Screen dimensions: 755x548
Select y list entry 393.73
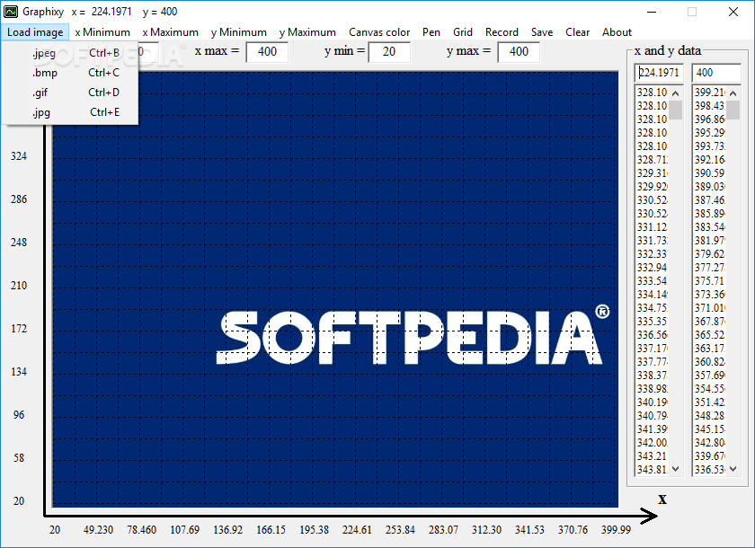click(x=710, y=146)
